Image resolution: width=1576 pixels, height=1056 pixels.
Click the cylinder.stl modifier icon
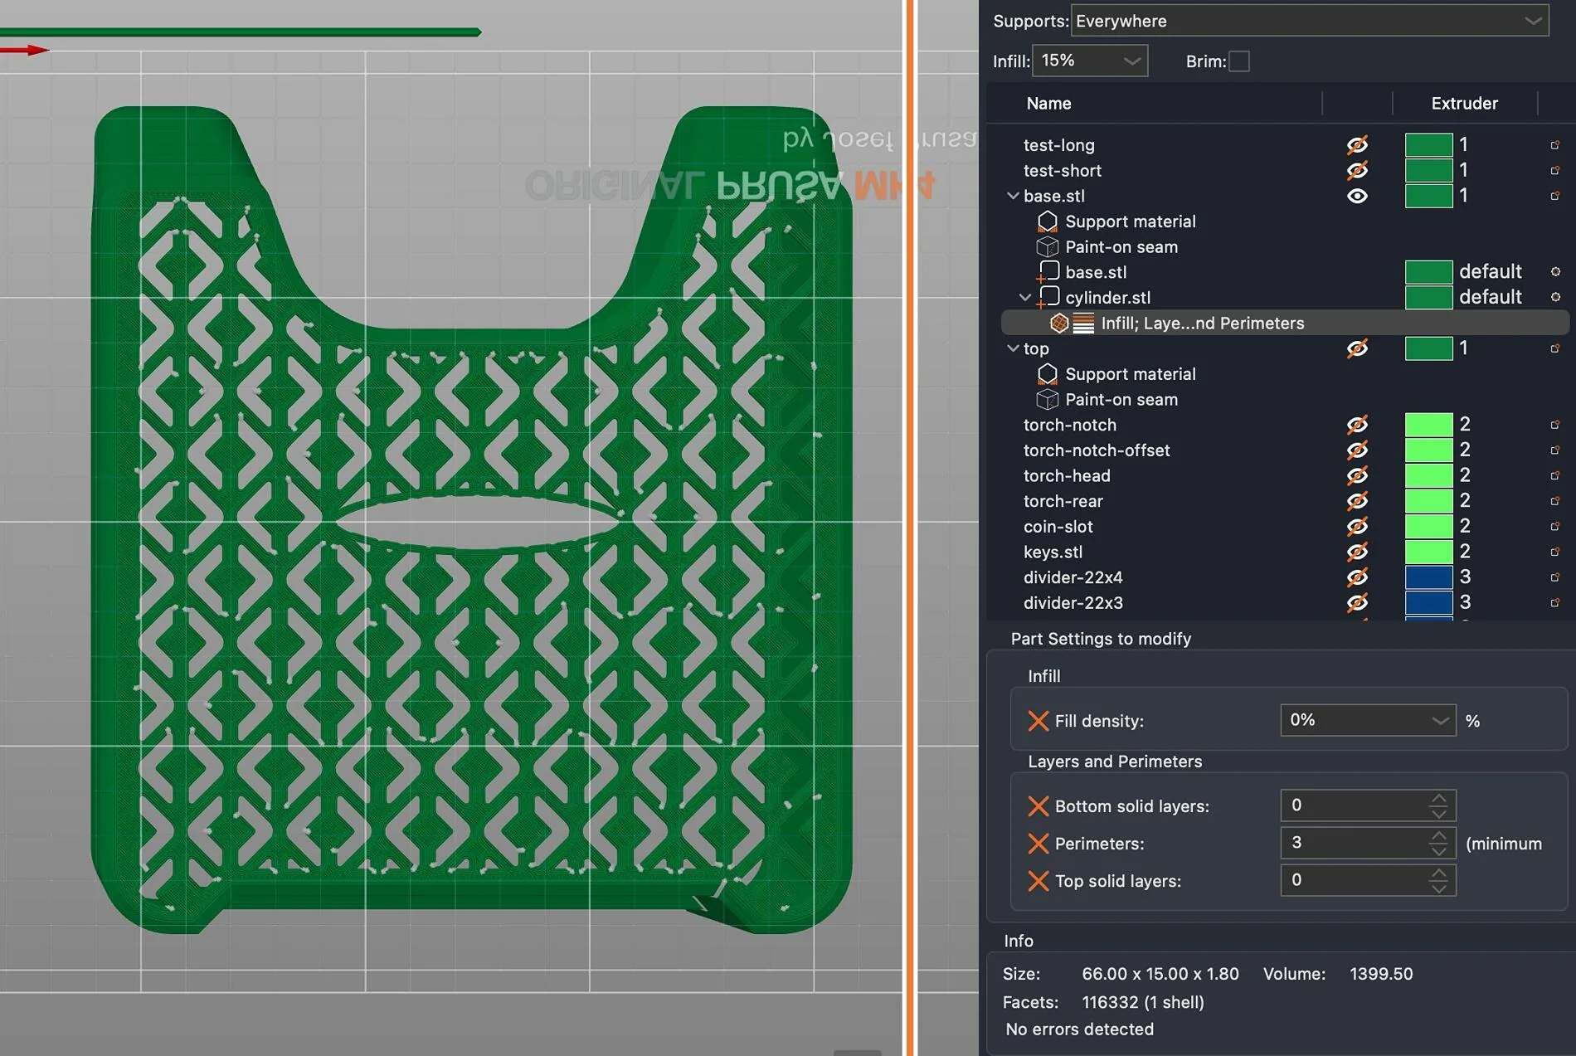click(1048, 297)
